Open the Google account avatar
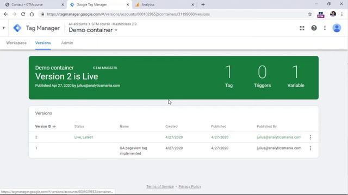This screenshot has height=195, width=348. (337, 28)
